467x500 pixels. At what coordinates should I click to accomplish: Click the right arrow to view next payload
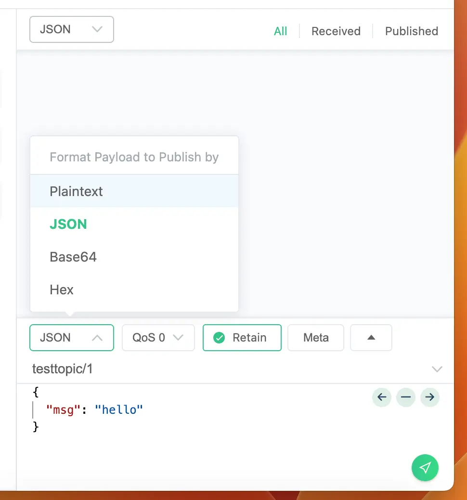430,397
